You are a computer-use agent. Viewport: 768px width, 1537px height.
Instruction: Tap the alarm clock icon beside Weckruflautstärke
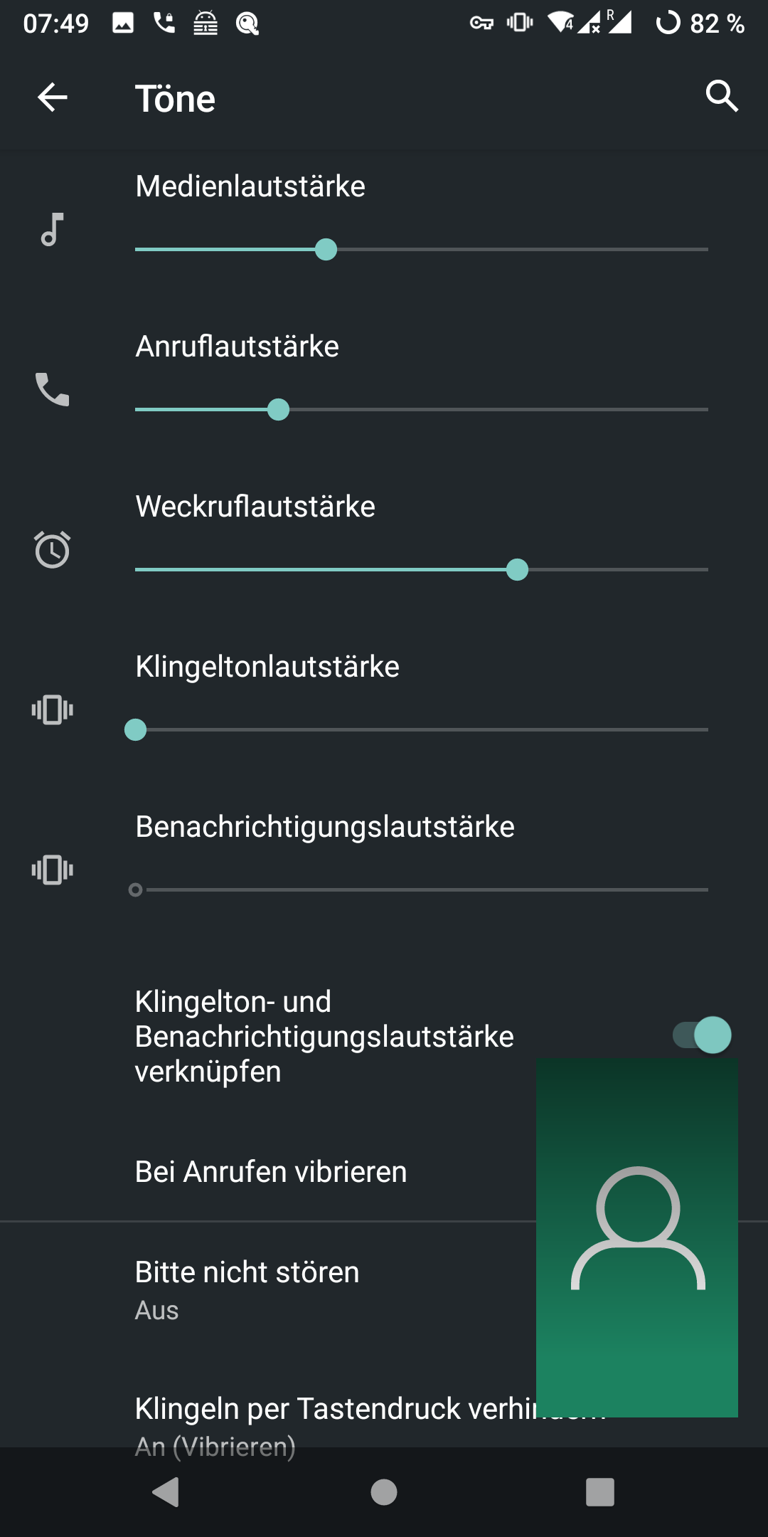pos(53,549)
